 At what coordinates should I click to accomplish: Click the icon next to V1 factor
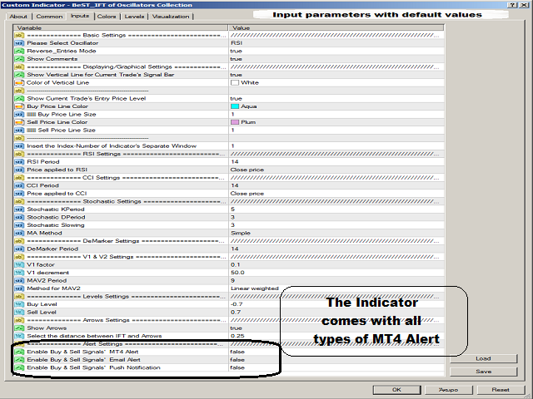[19, 264]
